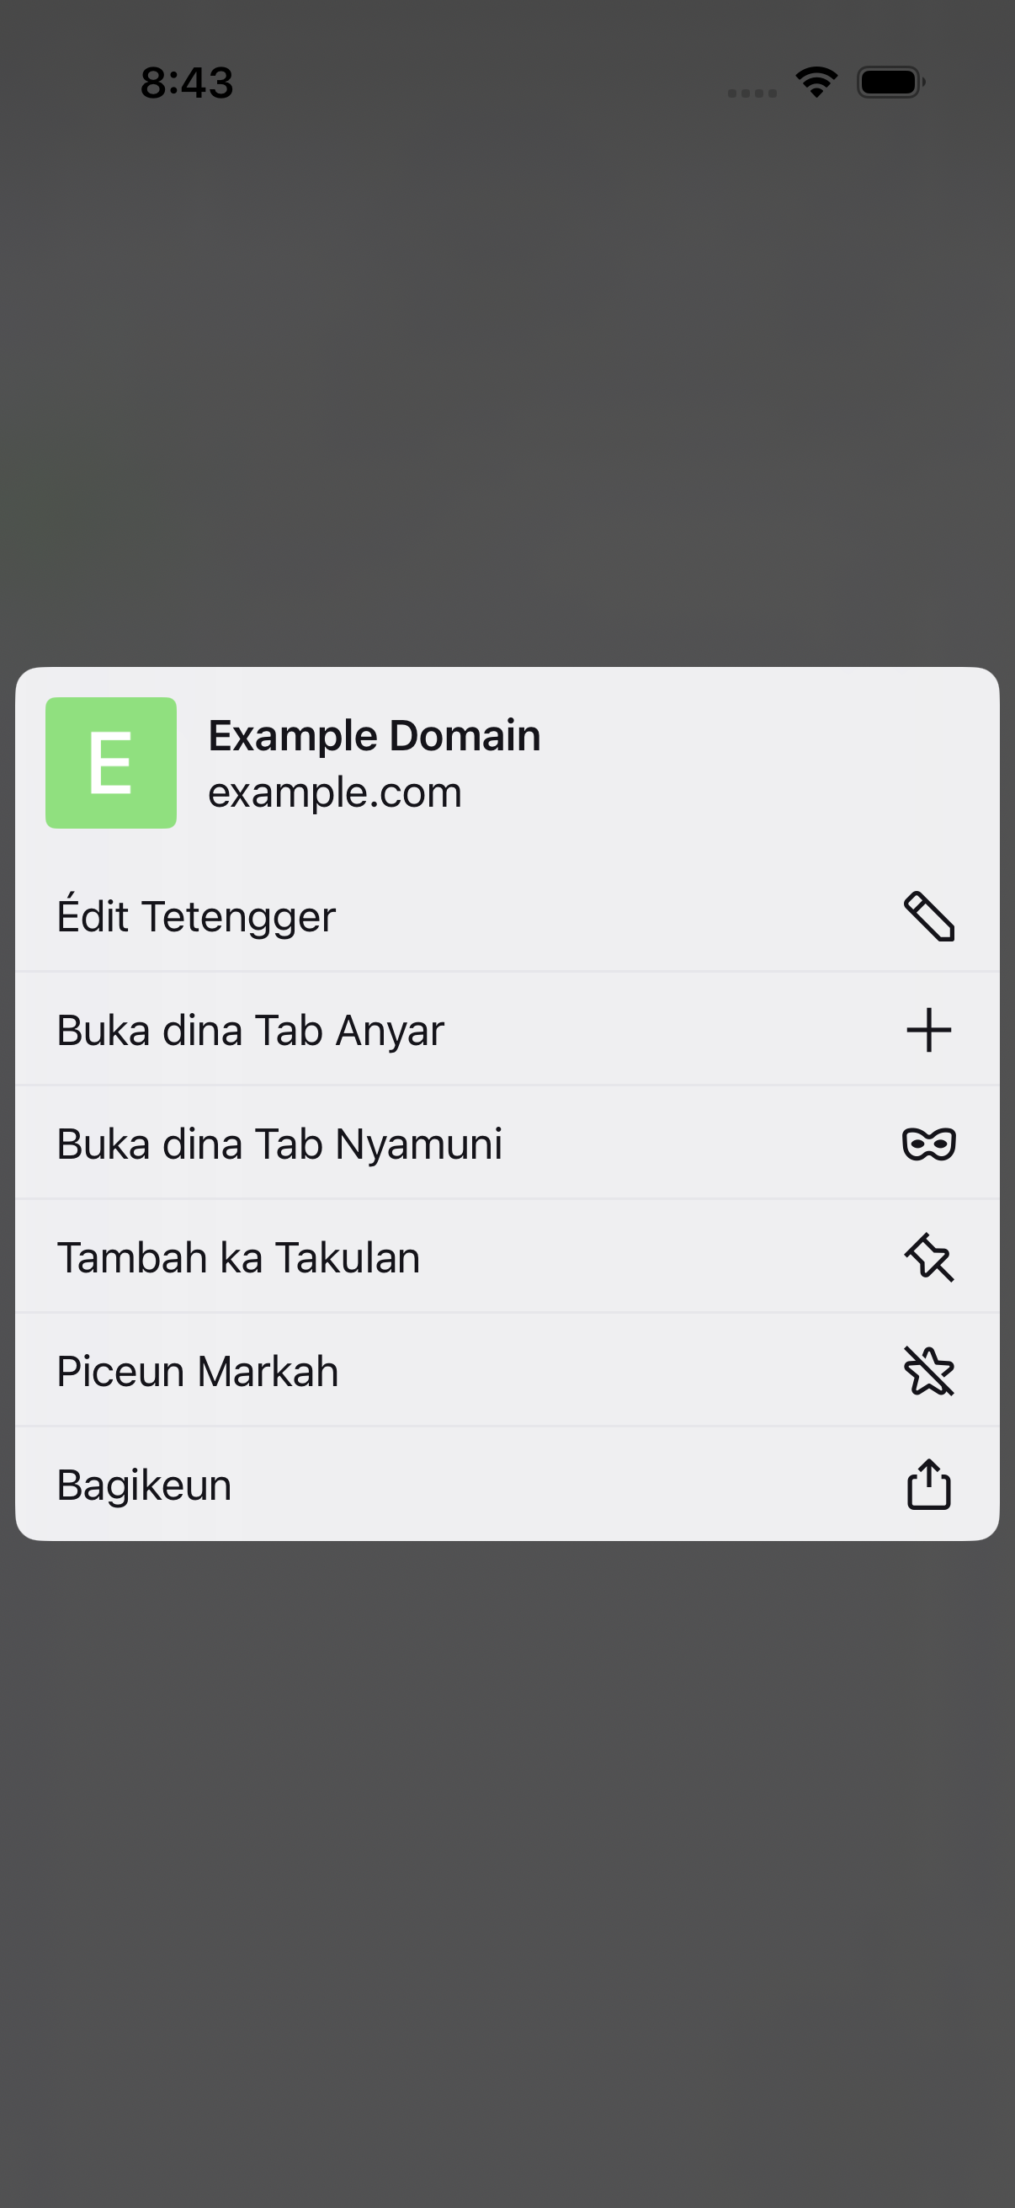Viewport: 1015px width, 2208px height.
Task: Tap the plus new tab icon
Action: (928, 1029)
